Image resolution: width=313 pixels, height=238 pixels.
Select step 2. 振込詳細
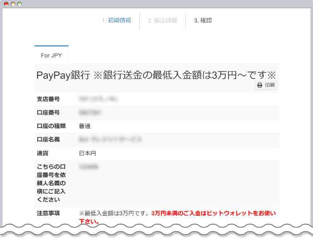point(162,20)
